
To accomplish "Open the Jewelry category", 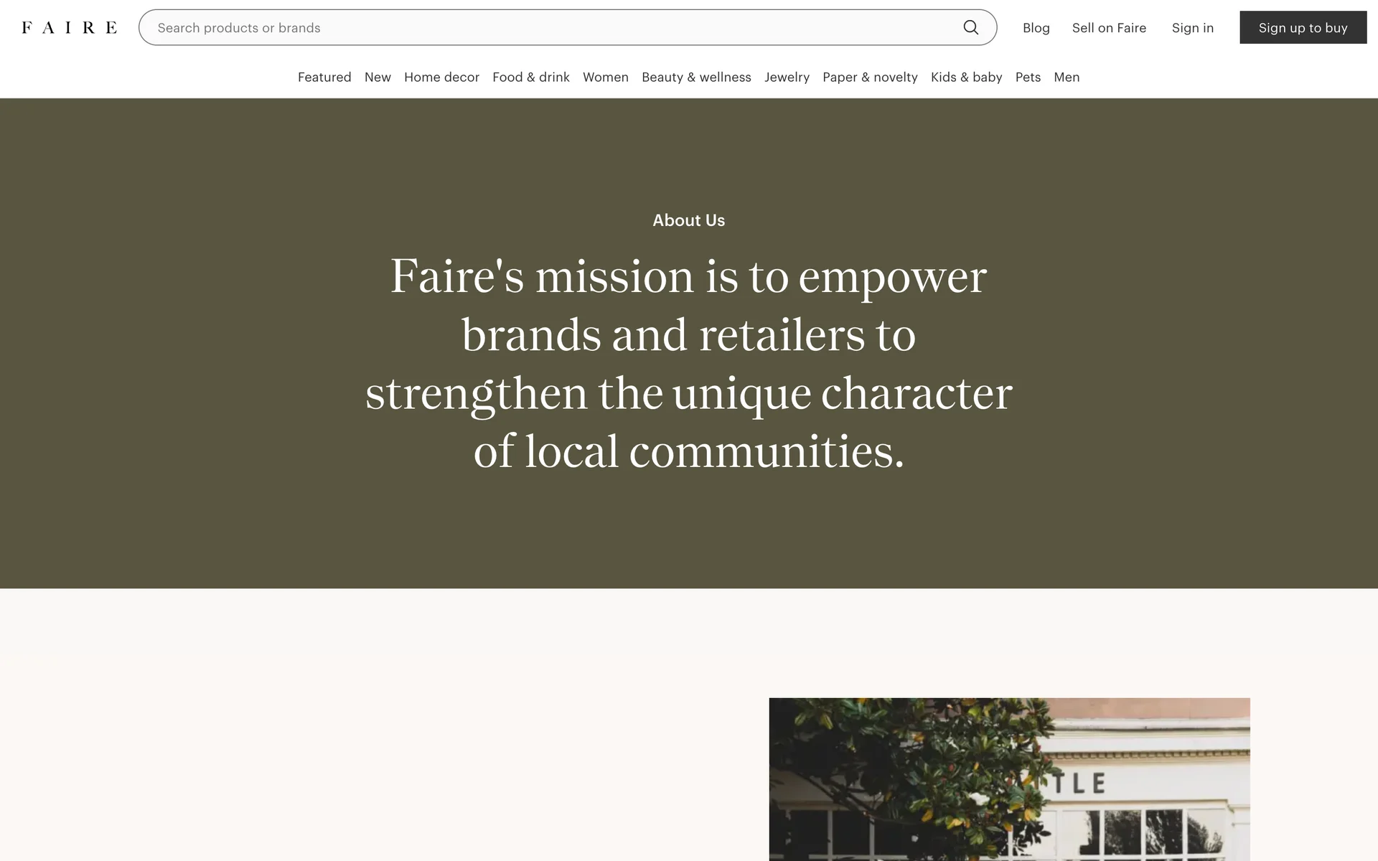I will 787,77.
